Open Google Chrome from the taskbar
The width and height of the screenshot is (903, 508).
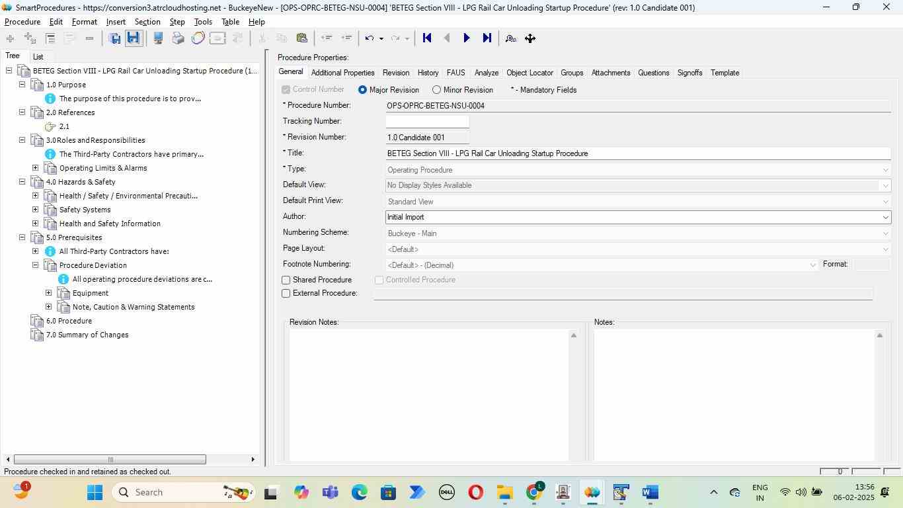pos(534,492)
